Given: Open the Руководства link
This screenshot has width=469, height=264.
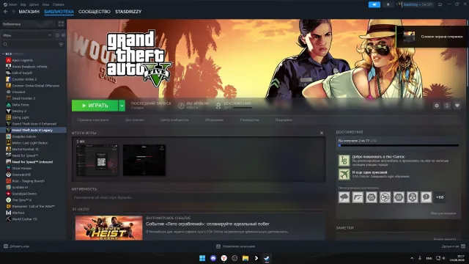Looking at the screenshot, I should coord(249,120).
